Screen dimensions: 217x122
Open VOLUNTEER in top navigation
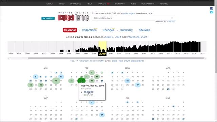pos(148,4)
